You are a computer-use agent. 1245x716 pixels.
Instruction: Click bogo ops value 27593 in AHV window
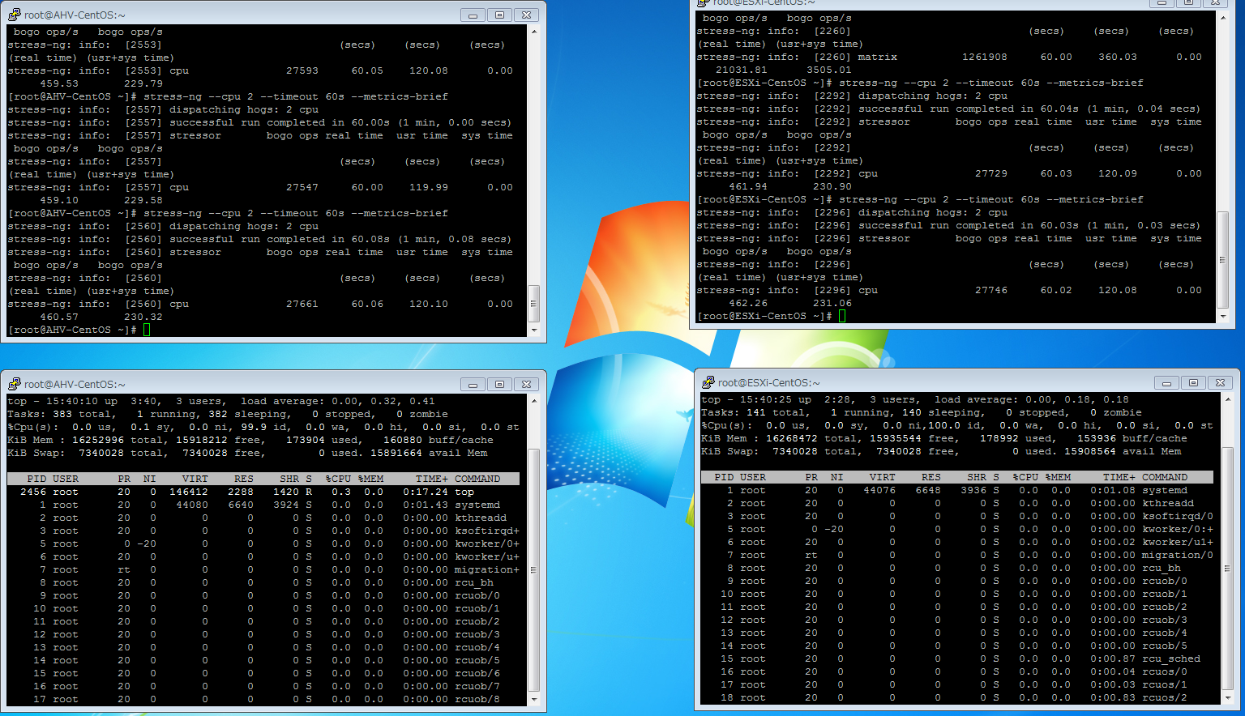click(302, 70)
